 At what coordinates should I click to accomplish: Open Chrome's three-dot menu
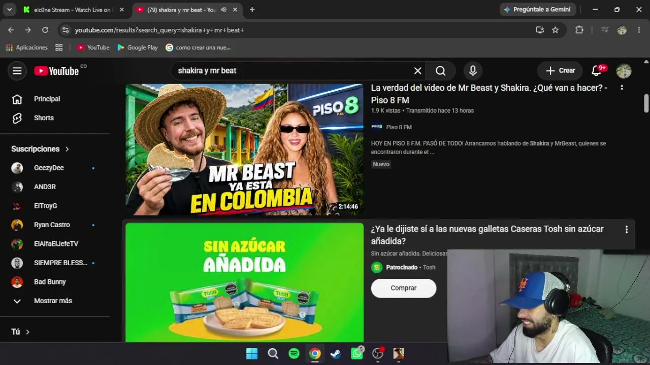tap(638, 30)
